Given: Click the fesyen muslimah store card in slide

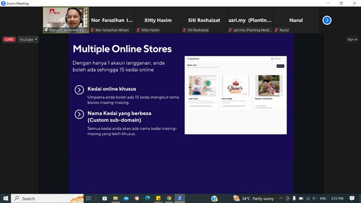Looking at the screenshot, I should (x=268, y=91).
